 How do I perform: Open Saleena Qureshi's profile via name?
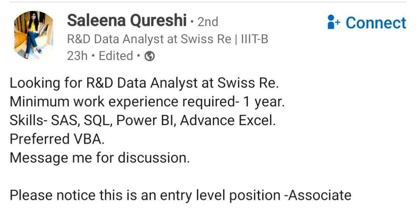(126, 21)
